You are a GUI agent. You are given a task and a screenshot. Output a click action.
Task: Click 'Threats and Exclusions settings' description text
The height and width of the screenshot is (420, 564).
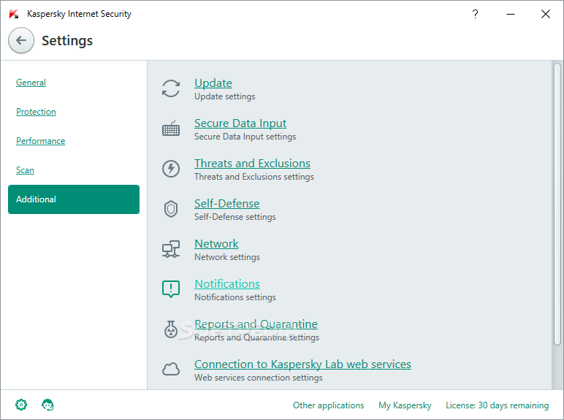tap(254, 177)
